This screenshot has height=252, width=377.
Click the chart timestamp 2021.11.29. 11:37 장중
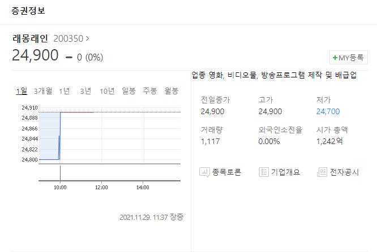(x=152, y=217)
